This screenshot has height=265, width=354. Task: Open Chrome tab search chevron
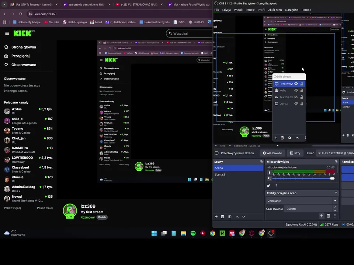(4, 4)
